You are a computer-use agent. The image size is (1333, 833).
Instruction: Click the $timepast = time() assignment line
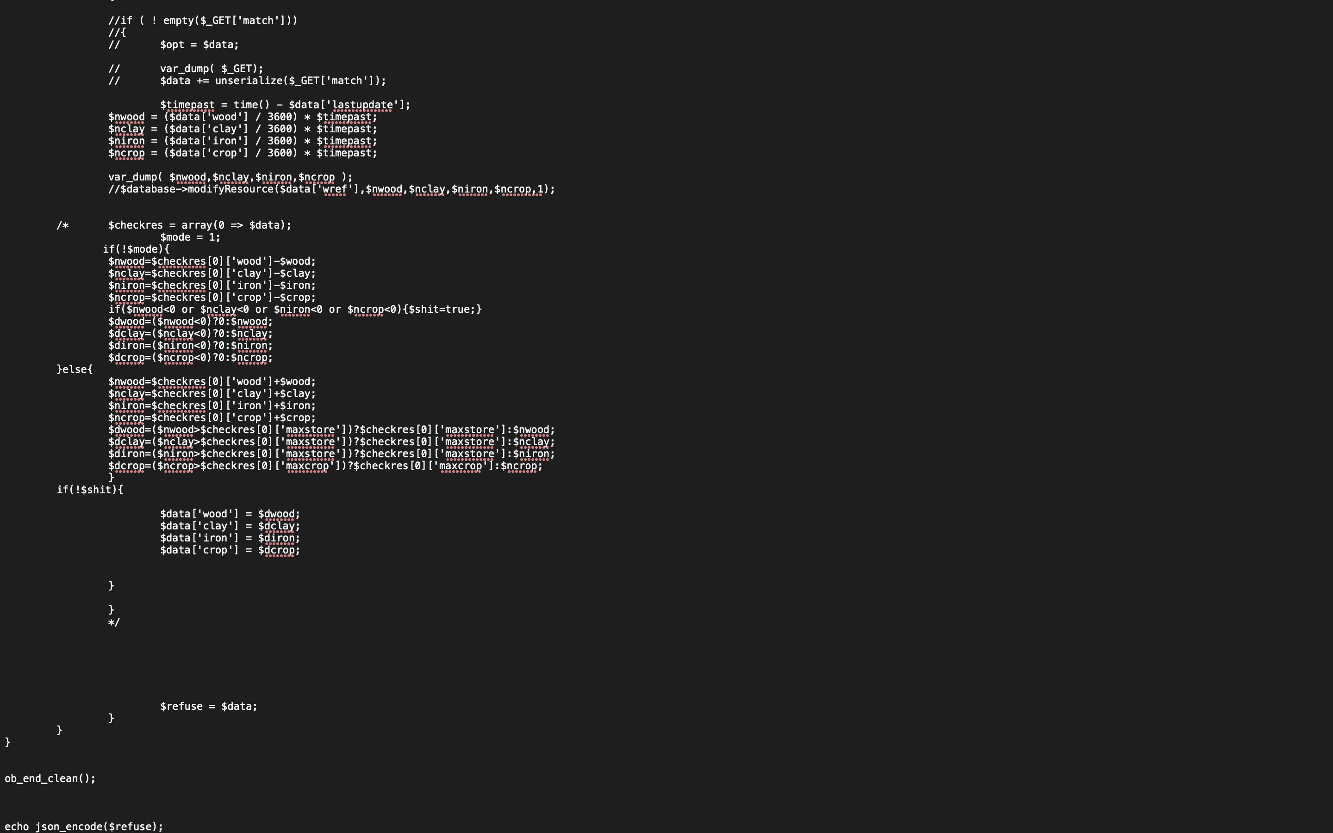[285, 105]
